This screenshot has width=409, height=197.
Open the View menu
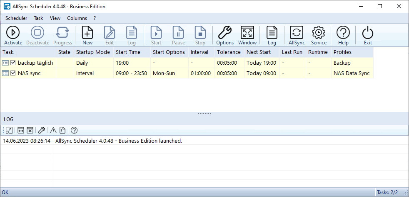pos(55,18)
